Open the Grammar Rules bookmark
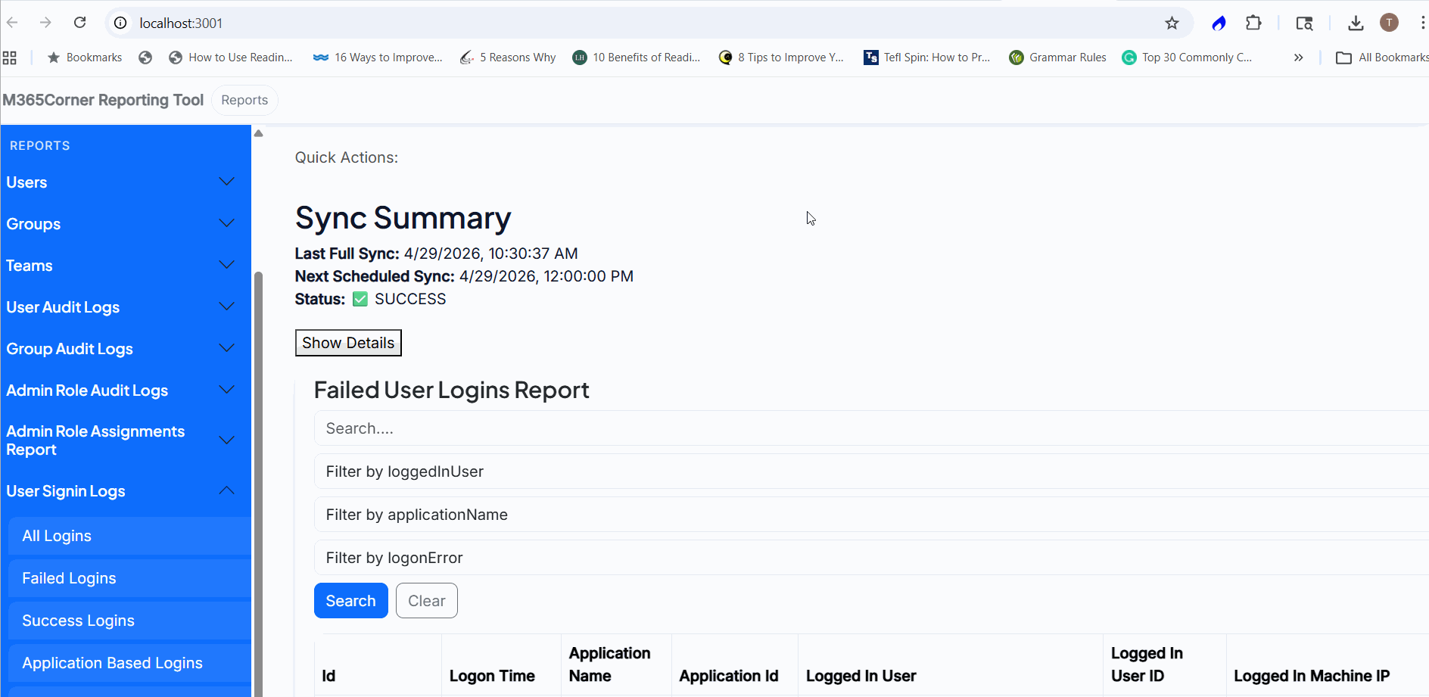 pyautogui.click(x=1057, y=58)
